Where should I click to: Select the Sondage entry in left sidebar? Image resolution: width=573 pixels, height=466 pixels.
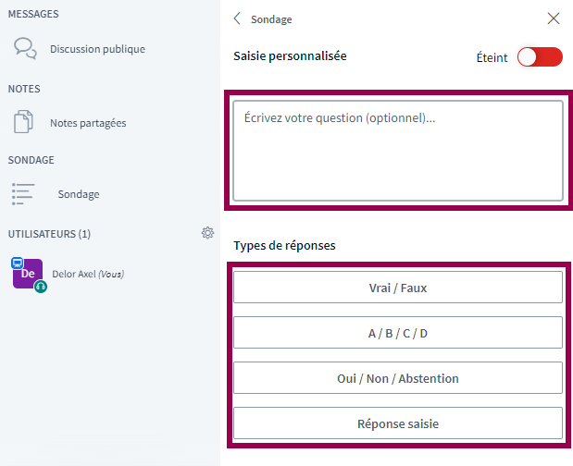click(78, 194)
